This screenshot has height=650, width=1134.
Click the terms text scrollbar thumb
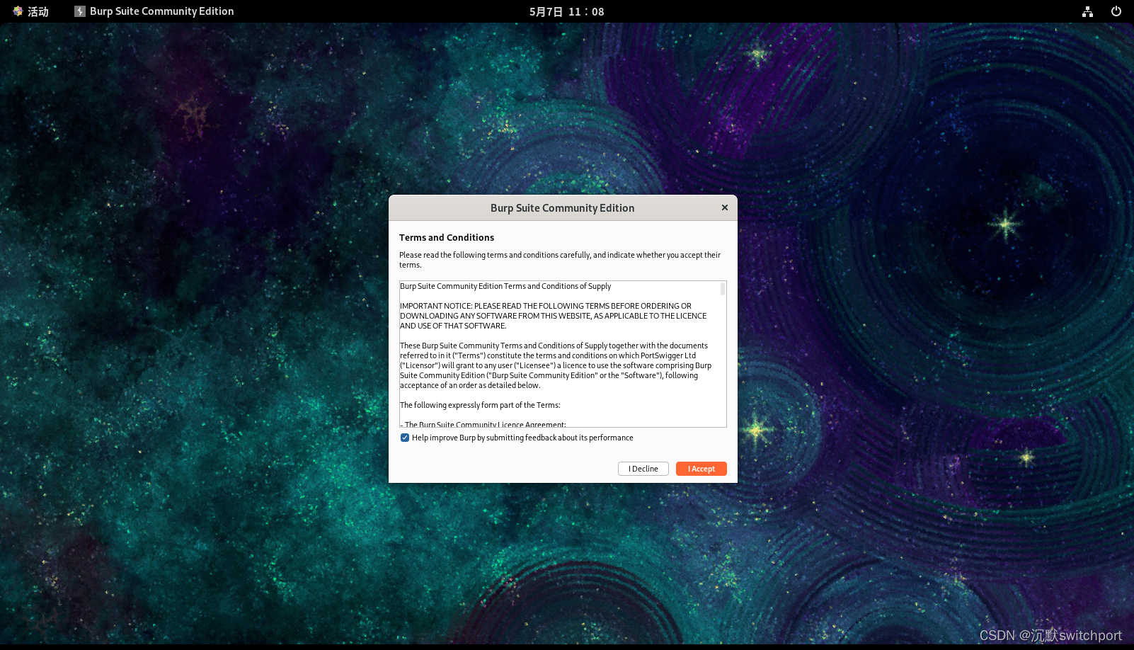click(x=722, y=289)
